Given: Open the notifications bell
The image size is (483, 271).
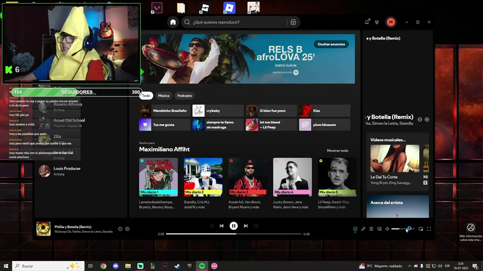Looking at the screenshot, I should pos(366,22).
